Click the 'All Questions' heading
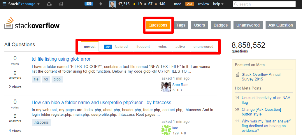 pyautogui.click(x=20, y=45)
